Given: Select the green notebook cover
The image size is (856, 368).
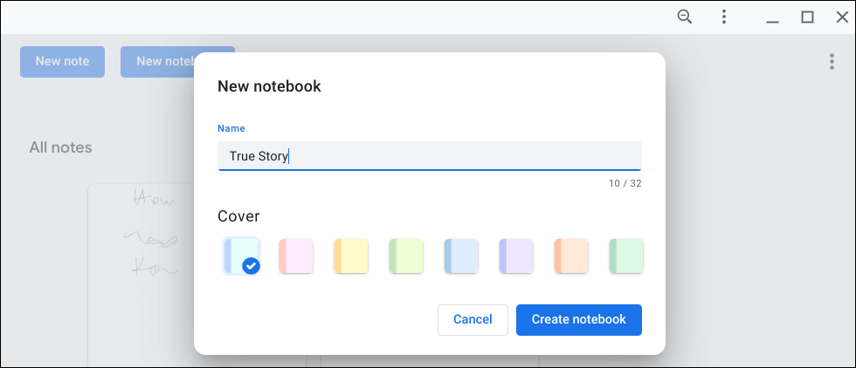Looking at the screenshot, I should (x=406, y=256).
